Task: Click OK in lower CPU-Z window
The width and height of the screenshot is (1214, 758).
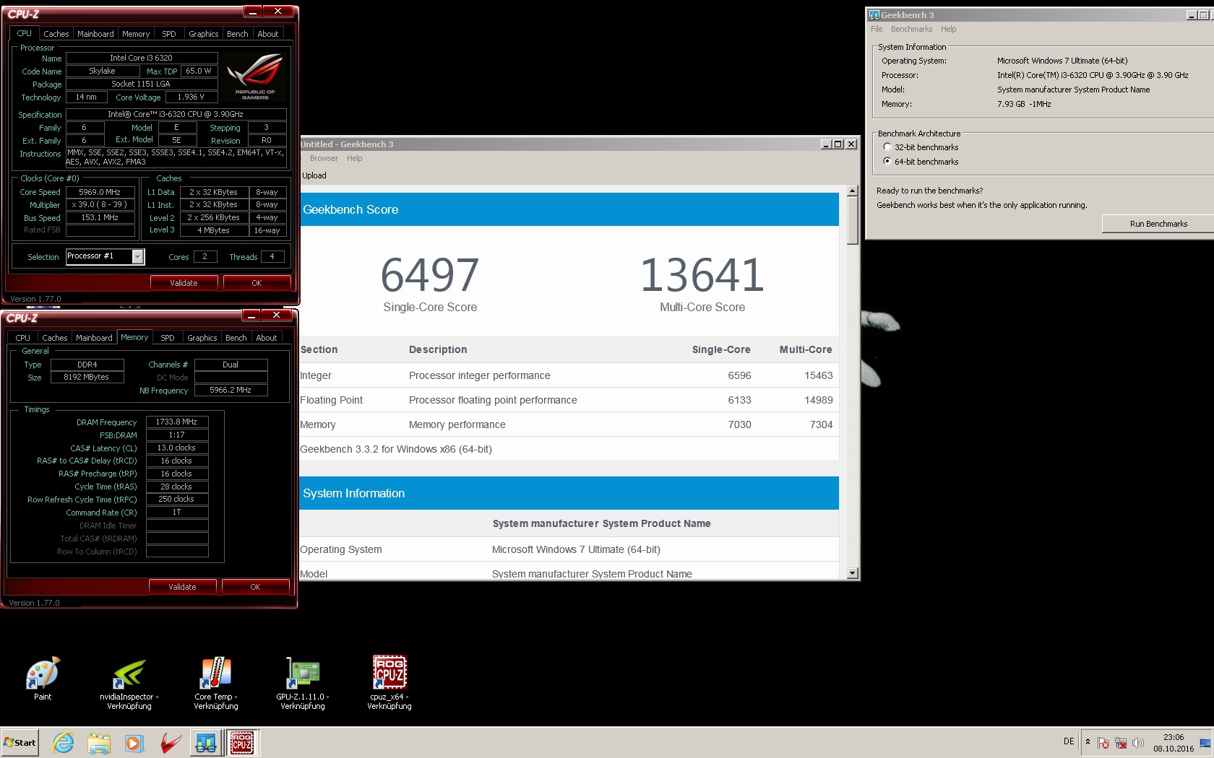Action: coord(255,587)
